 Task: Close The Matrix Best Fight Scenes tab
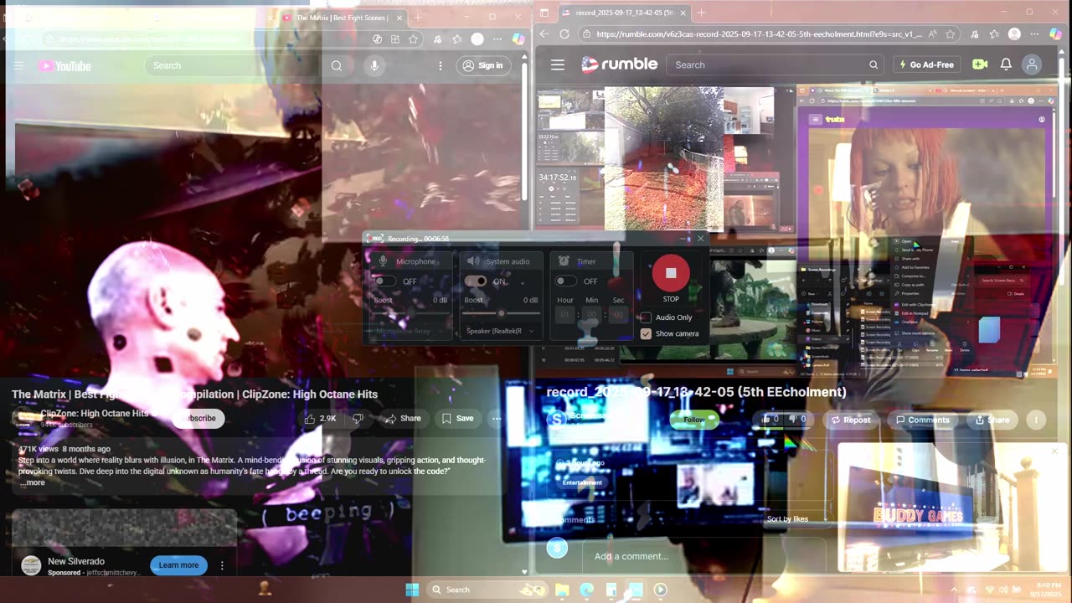[x=399, y=18]
